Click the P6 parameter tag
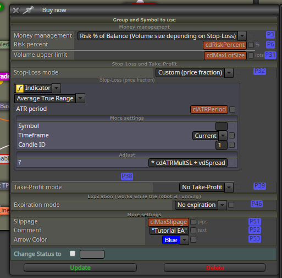 tap(270, 45)
